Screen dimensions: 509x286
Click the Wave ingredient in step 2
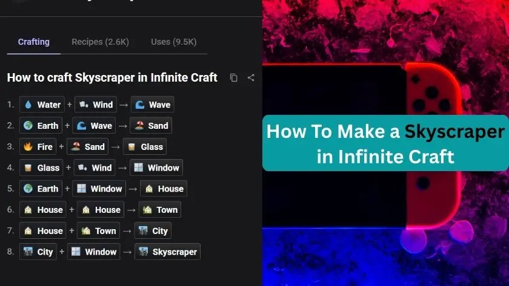[94, 125]
